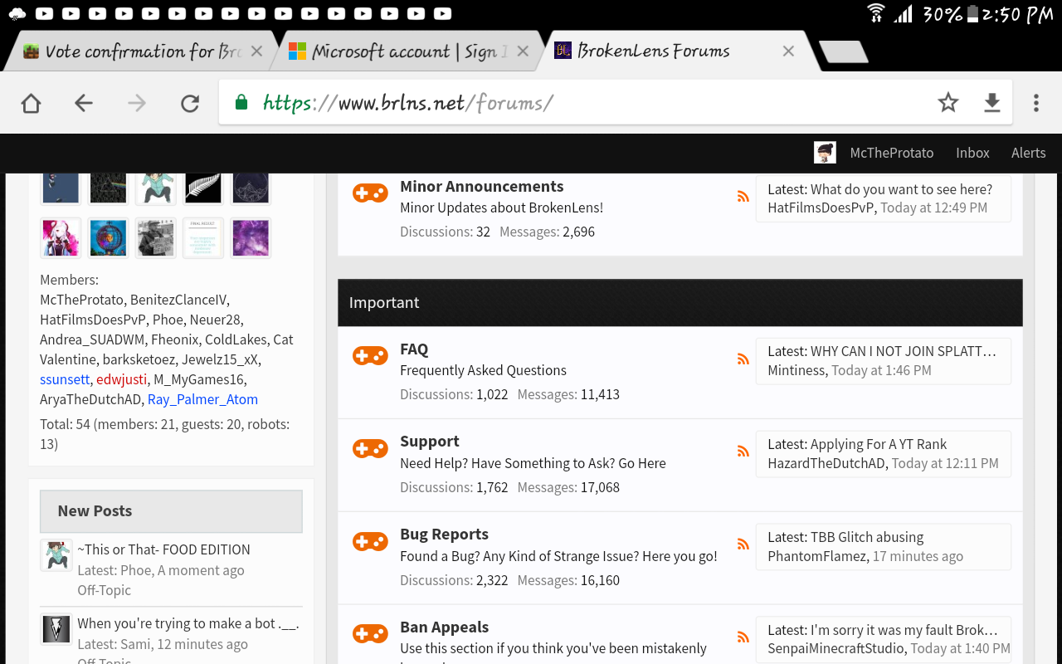Open the Alerts menu
This screenshot has width=1062, height=664.
pos(1028,153)
